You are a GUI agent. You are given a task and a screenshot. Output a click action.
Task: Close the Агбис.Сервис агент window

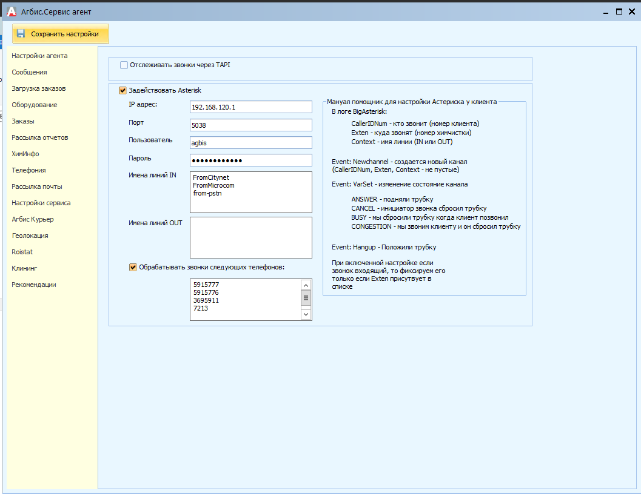point(631,12)
